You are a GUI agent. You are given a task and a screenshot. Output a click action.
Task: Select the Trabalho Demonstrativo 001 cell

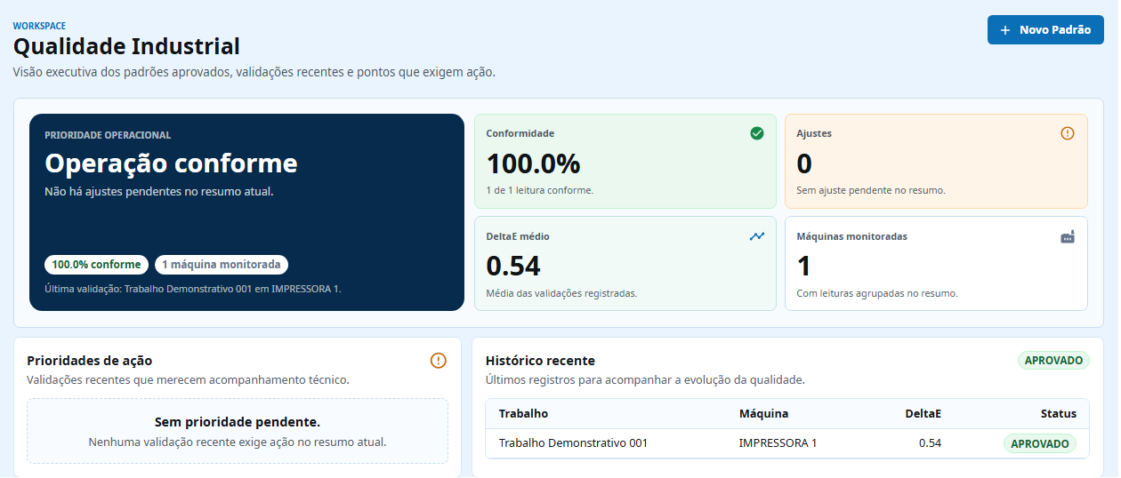click(573, 443)
